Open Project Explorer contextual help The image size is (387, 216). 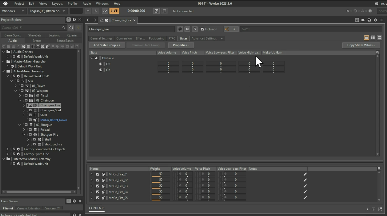74,20
